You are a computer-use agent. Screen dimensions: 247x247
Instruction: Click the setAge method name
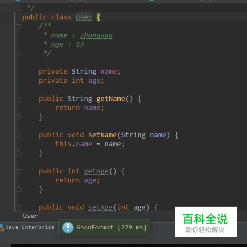[x=100, y=207]
